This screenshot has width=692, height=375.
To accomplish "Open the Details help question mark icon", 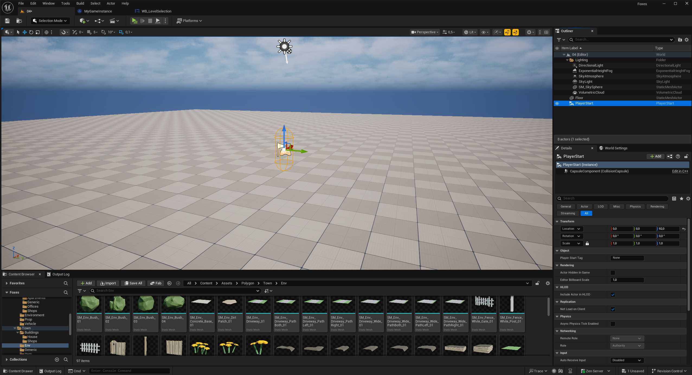I will pyautogui.click(x=678, y=156).
